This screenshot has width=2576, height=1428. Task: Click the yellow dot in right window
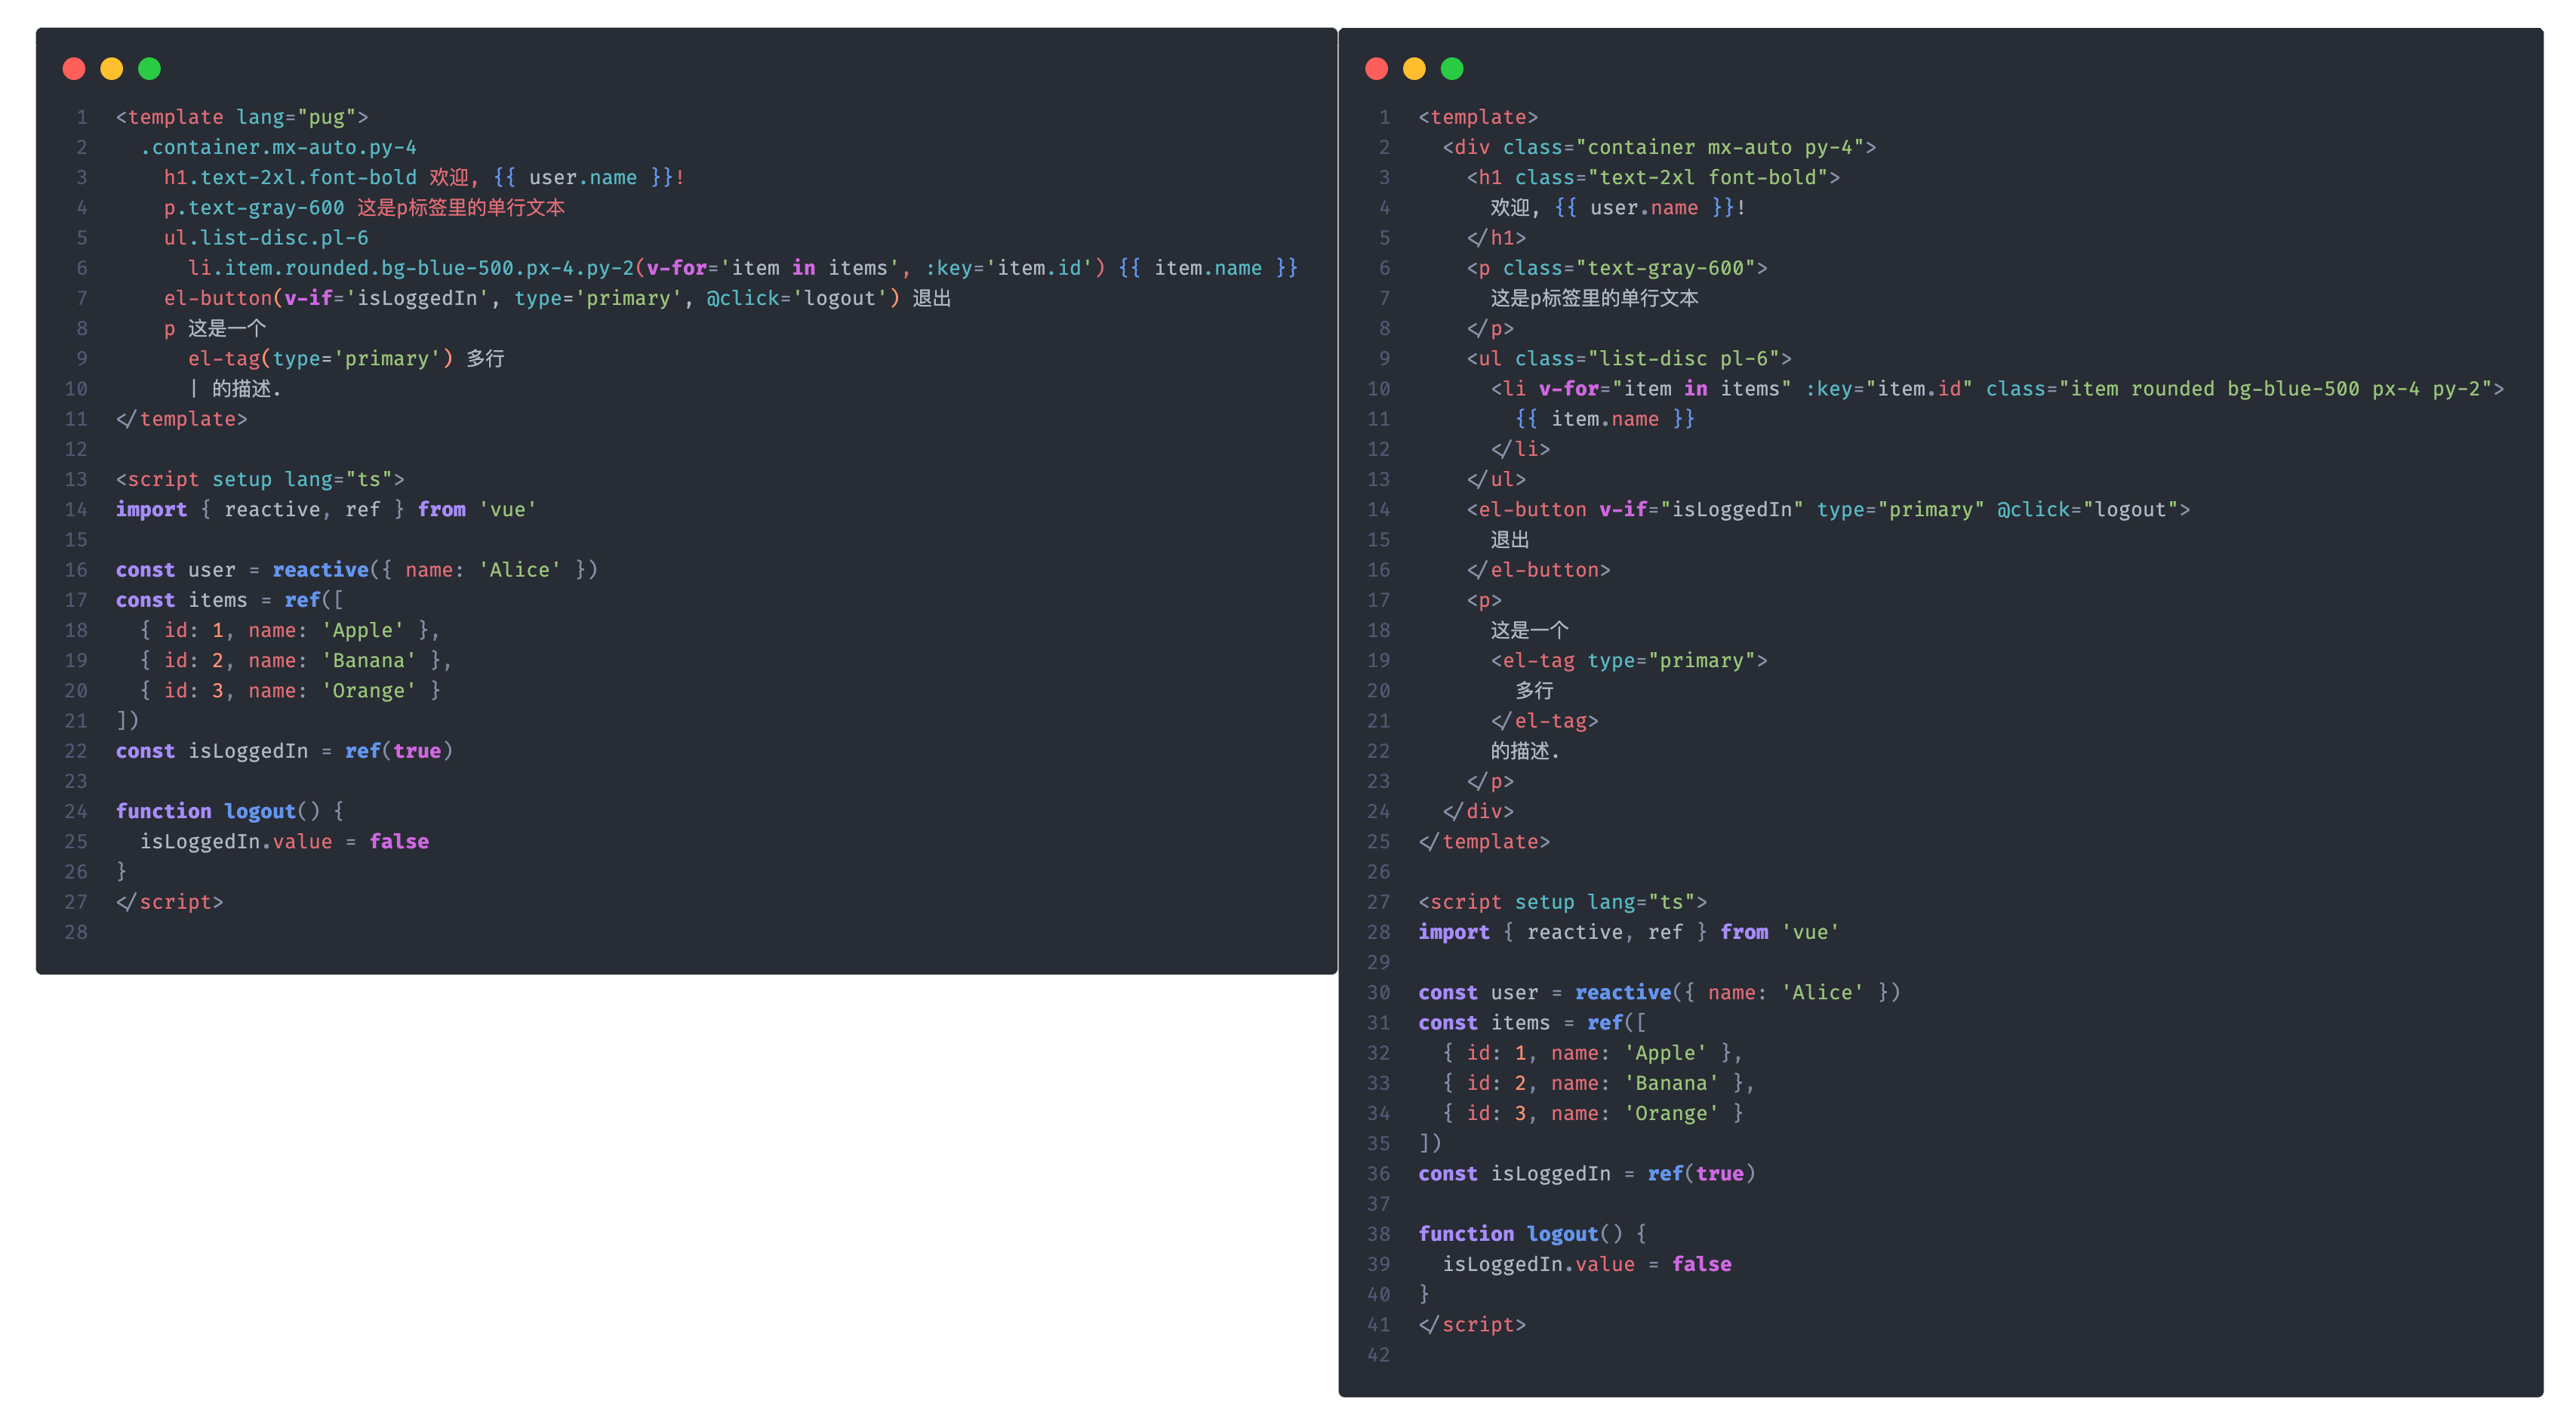click(1414, 68)
